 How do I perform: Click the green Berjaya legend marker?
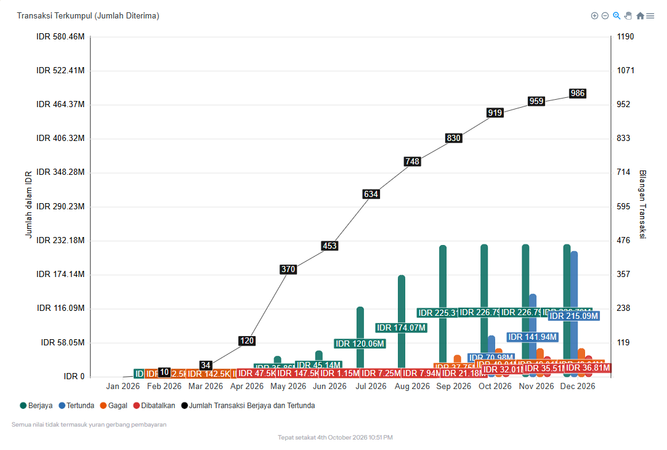click(x=23, y=405)
